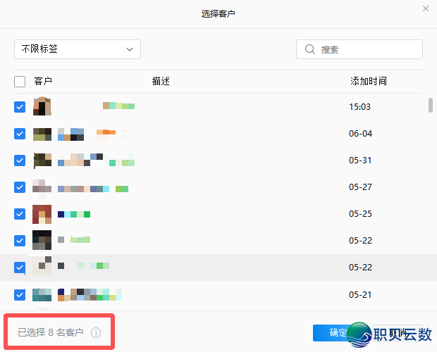This screenshot has height=352, width=437.
Task: Click the 已选择 8 名客户 status text
Action: (x=51, y=332)
